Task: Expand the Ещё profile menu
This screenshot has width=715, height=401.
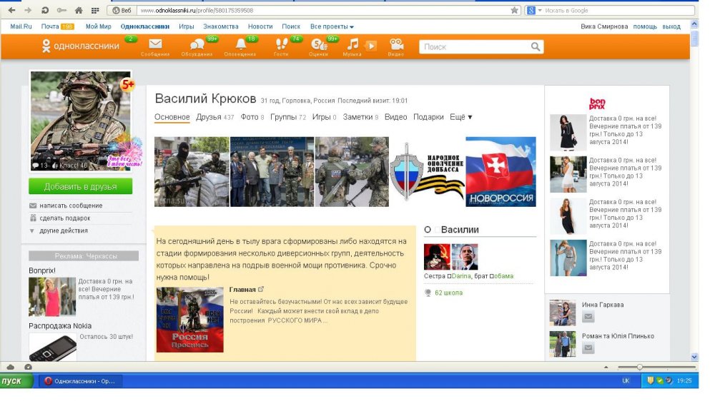Action: coord(461,117)
